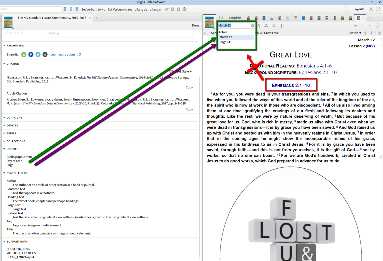Click the NIV link beside Lesson 2
This screenshot has height=261, width=383.
[x=370, y=46]
